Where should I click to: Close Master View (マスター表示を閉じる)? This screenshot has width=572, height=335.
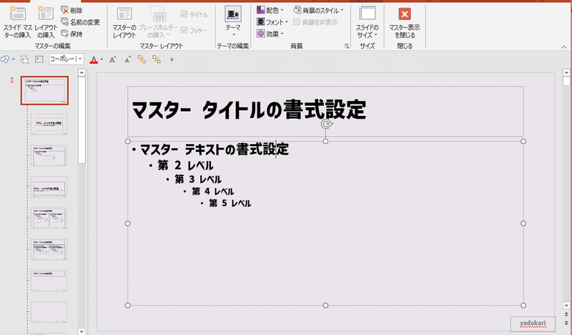[405, 23]
